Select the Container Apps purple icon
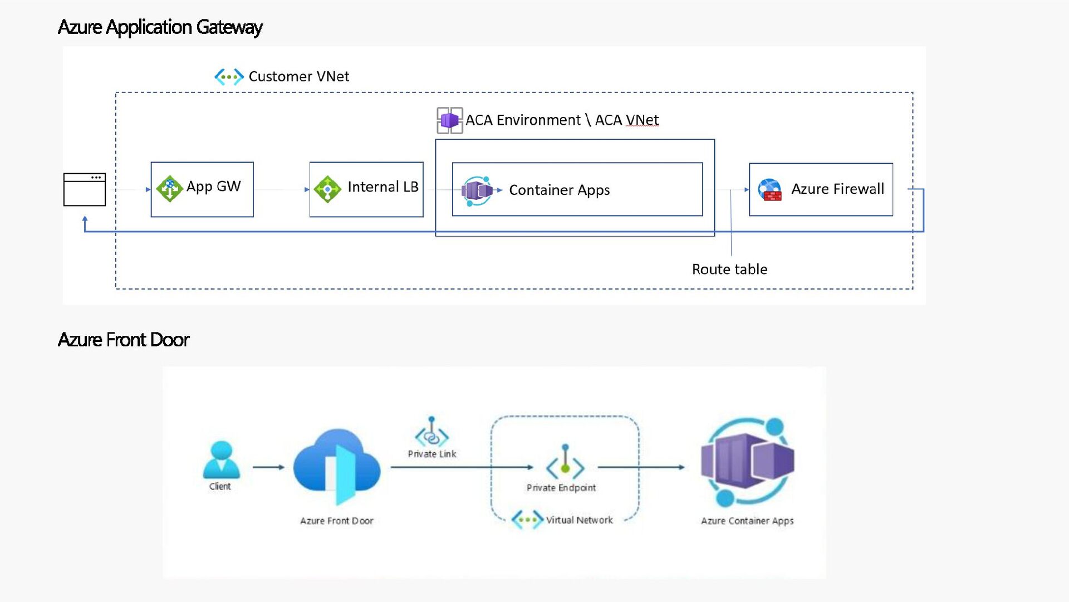The height and width of the screenshot is (602, 1069). coord(477,190)
